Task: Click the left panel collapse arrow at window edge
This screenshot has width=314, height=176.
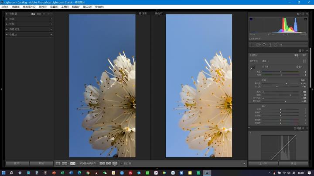Action: click(1, 89)
